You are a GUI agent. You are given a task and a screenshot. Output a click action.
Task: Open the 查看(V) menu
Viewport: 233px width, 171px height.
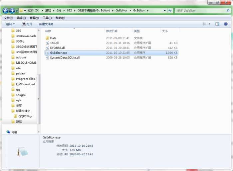click(34, 18)
